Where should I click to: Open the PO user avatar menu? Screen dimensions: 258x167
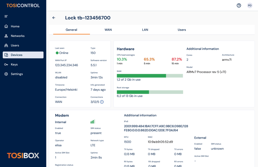tap(250, 5)
